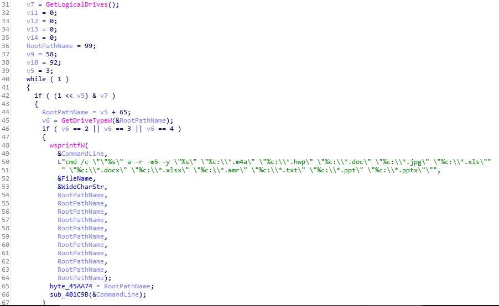Click RootPathName argument on line 59

click(81, 236)
